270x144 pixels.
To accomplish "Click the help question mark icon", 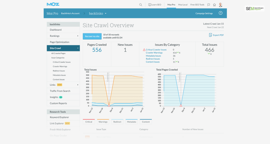I will [x=220, y=13].
